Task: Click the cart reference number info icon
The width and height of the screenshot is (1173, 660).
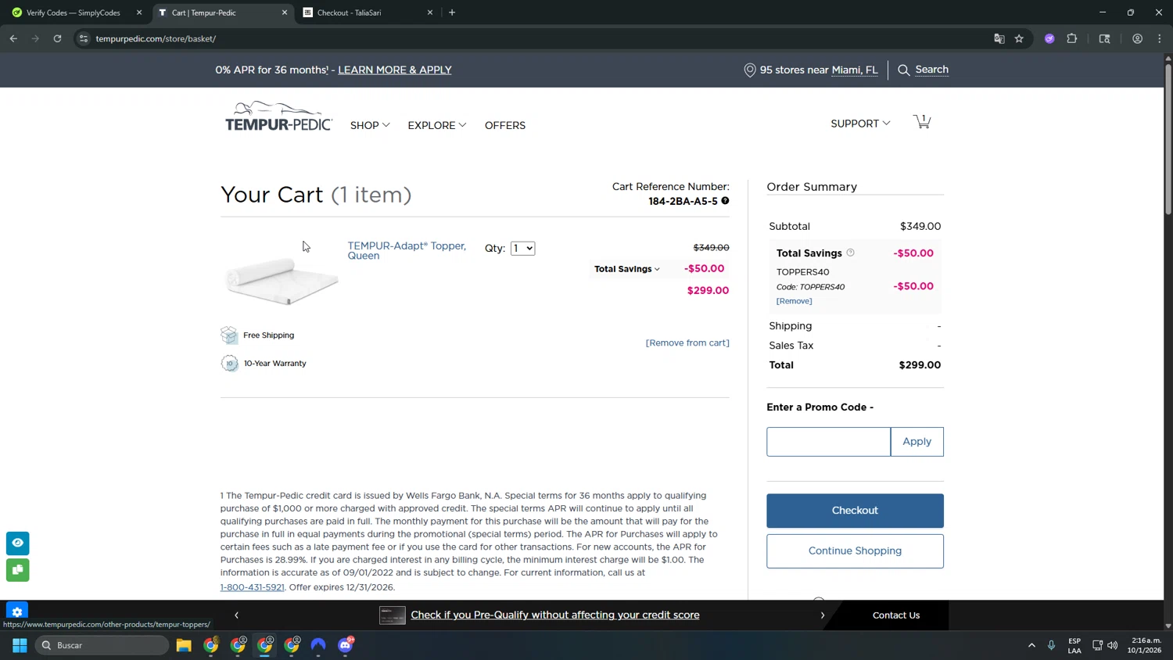Action: coord(725,201)
